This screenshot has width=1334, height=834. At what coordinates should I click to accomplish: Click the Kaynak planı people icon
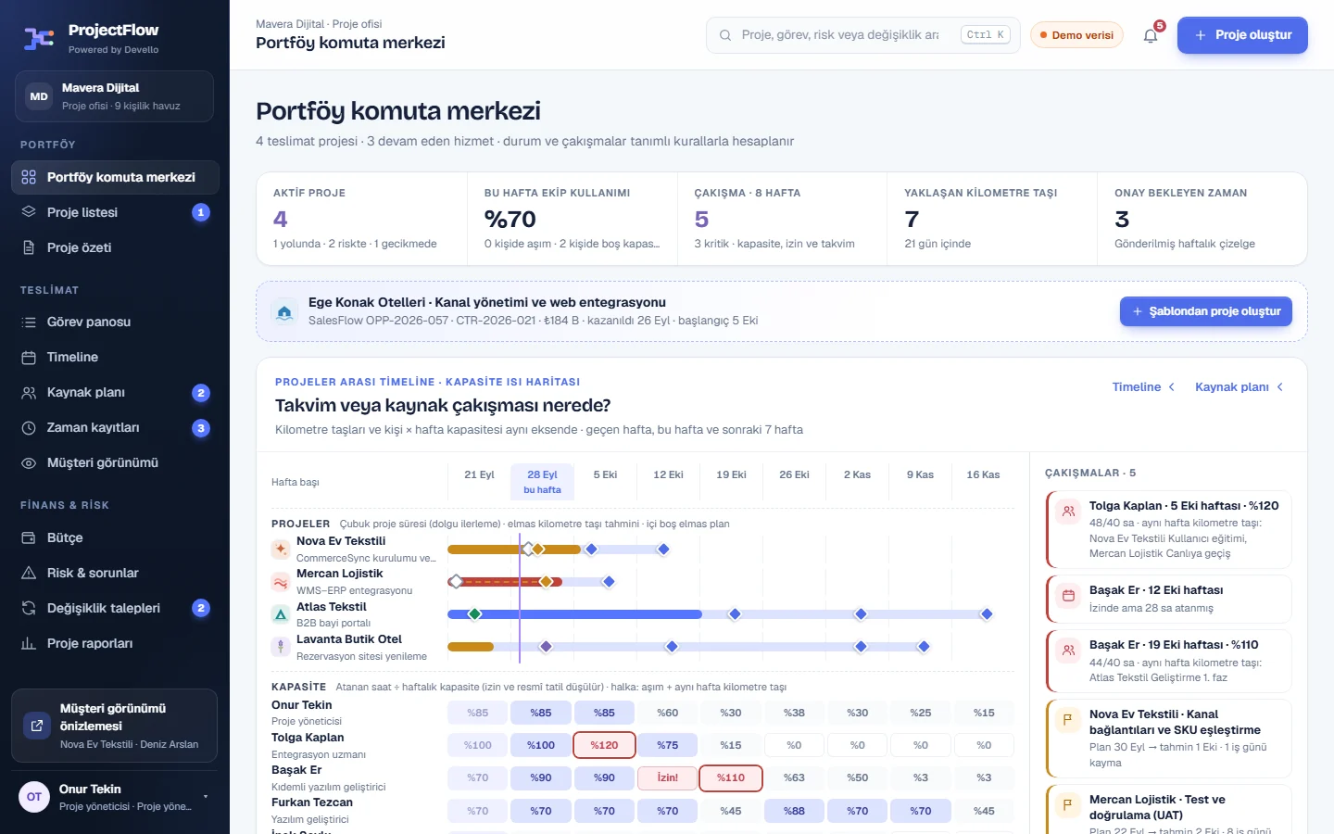click(x=29, y=392)
